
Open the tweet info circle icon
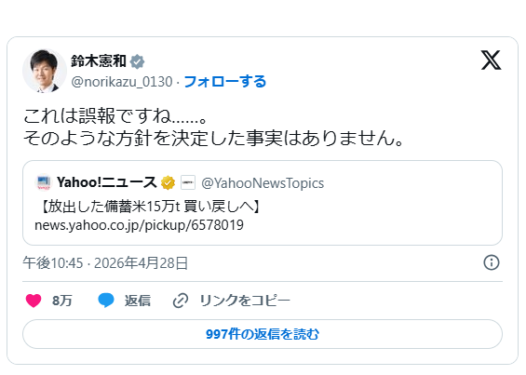[492, 262]
